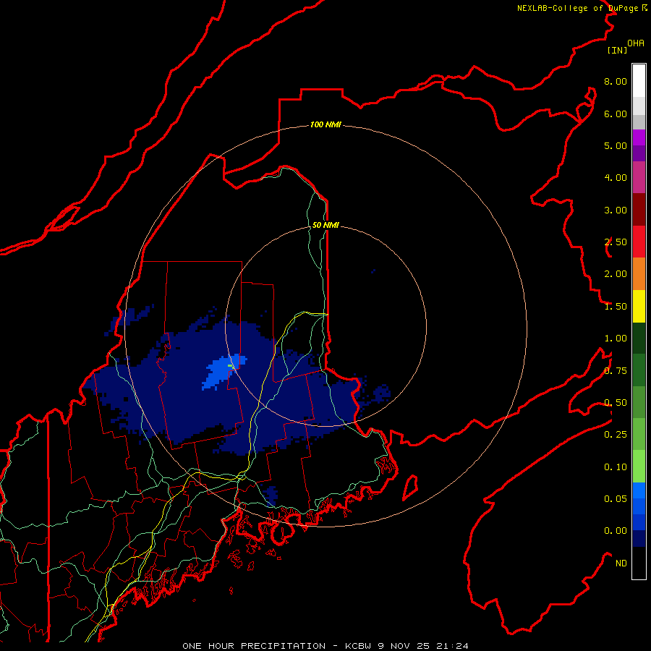Click the KCBW radar site identifier
The image size is (651, 651).
tap(359, 646)
